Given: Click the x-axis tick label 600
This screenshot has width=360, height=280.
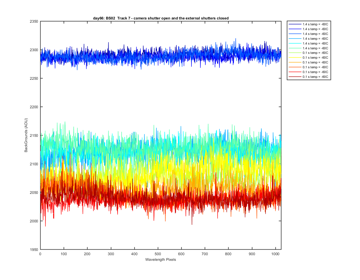Looking at the screenshot, I should point(181,254).
